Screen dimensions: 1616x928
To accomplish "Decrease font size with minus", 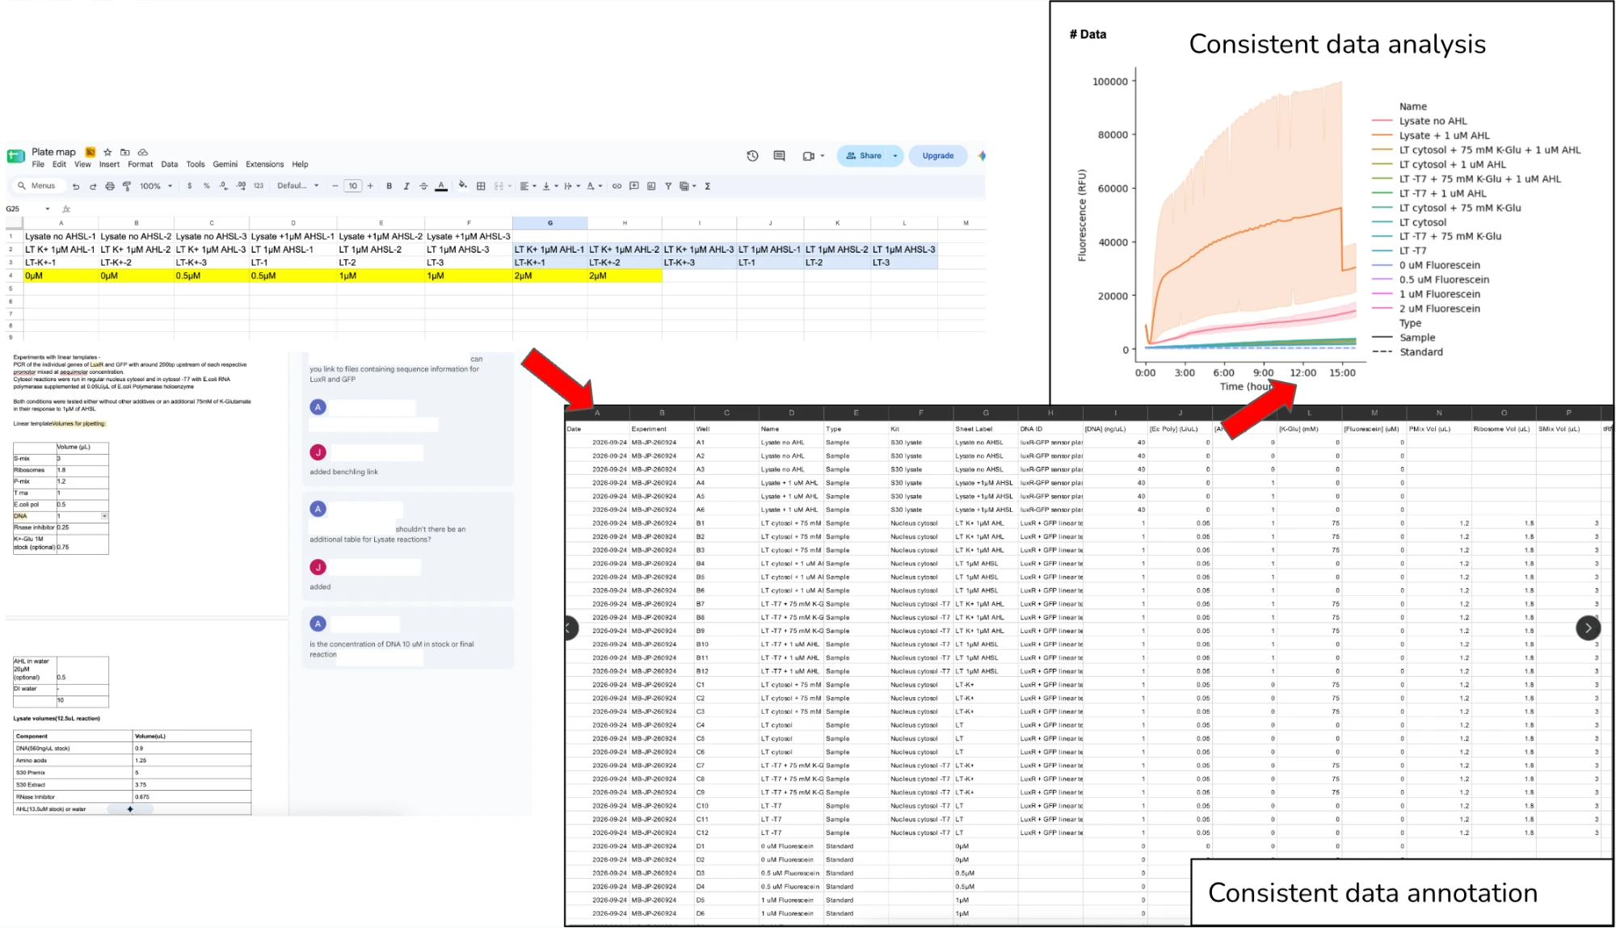I will click(x=335, y=186).
